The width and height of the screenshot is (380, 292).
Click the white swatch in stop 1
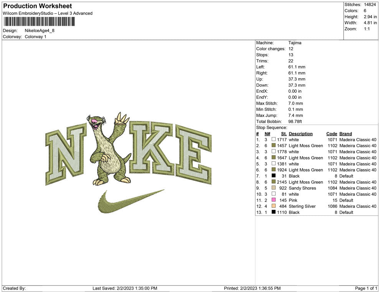274,139
